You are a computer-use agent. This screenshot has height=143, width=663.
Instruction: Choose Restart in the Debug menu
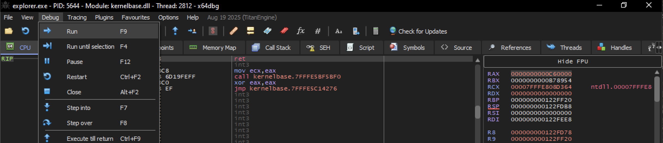pyautogui.click(x=99, y=77)
